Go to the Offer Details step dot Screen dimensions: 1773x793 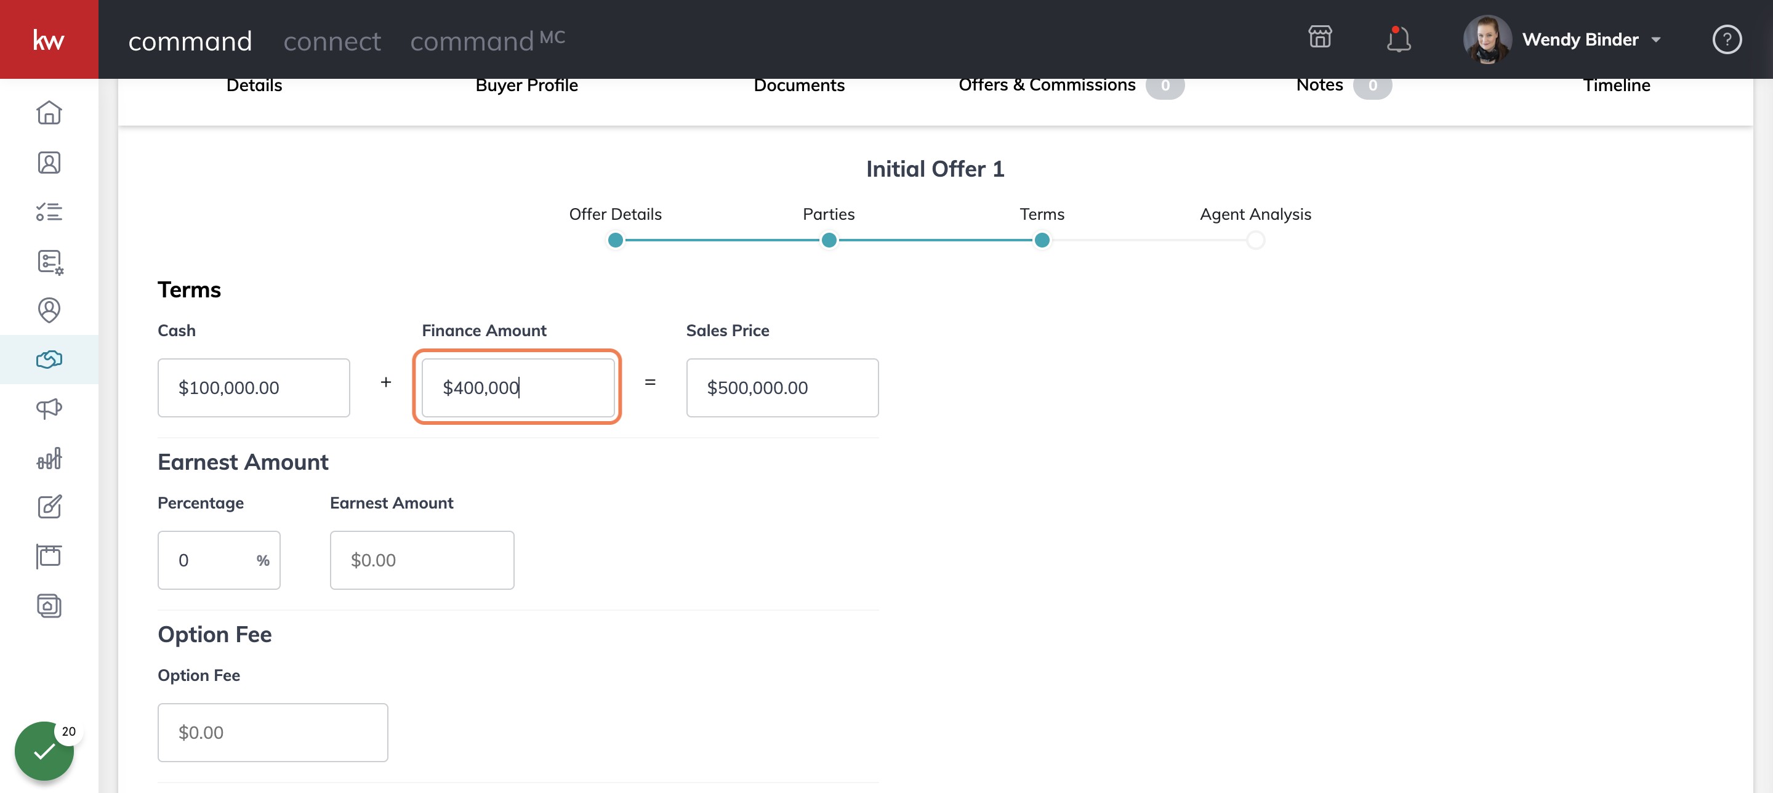616,240
